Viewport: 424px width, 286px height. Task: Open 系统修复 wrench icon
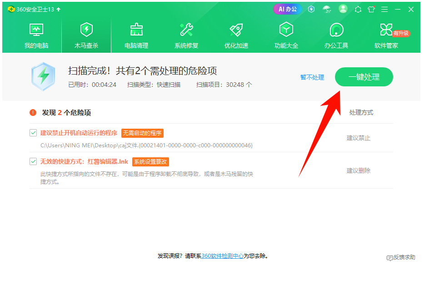[x=186, y=30]
